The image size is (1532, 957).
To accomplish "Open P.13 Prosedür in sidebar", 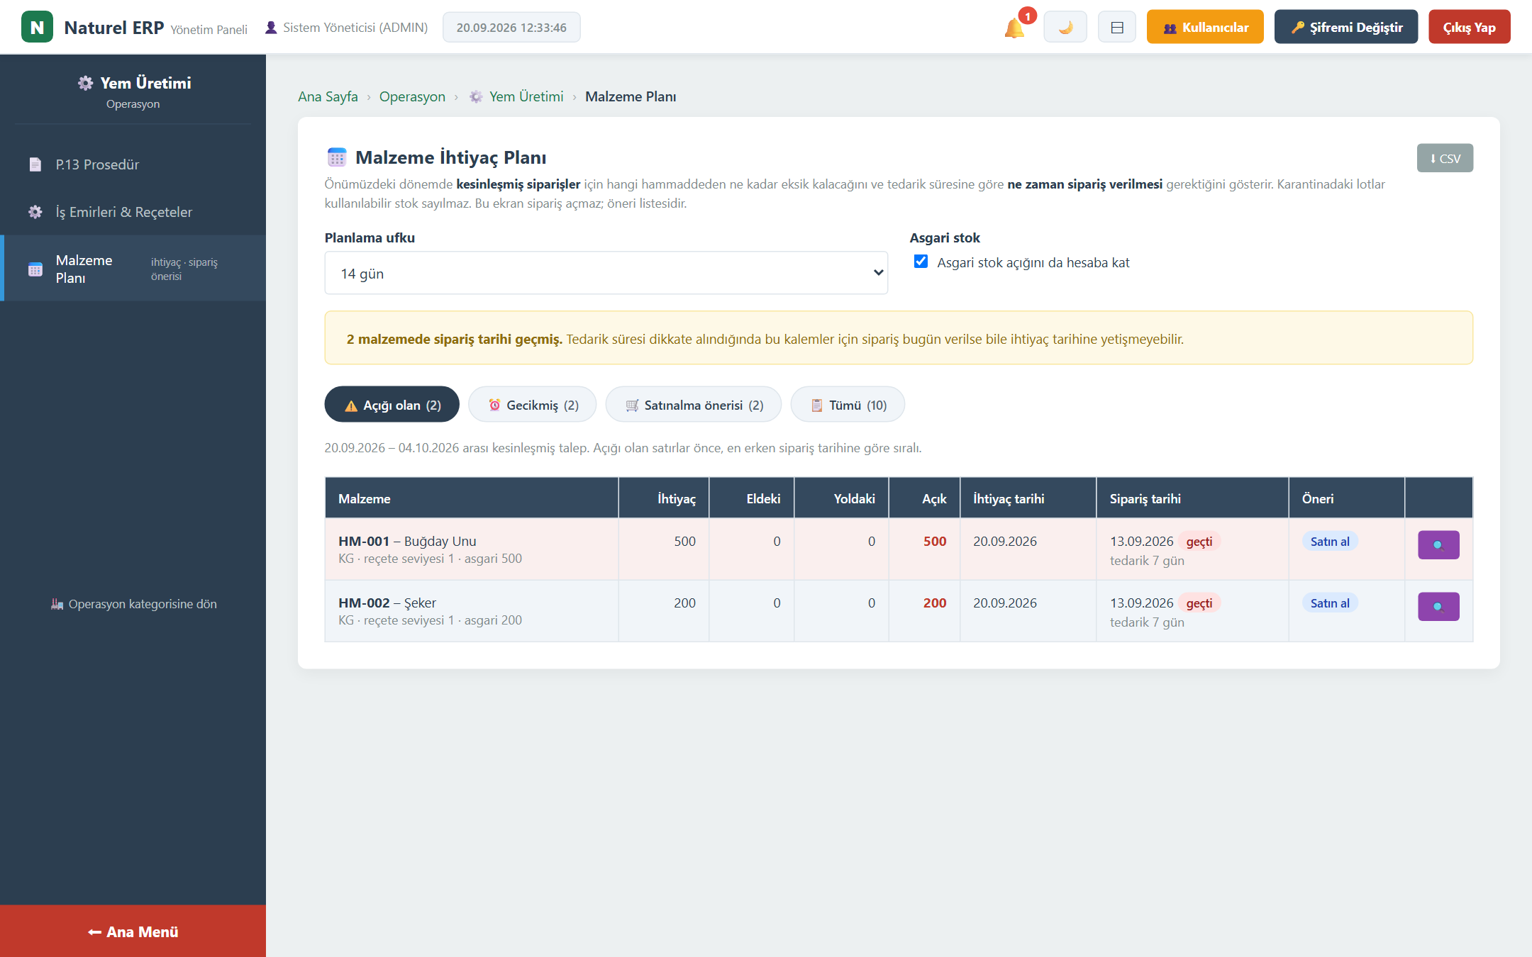I will click(133, 164).
